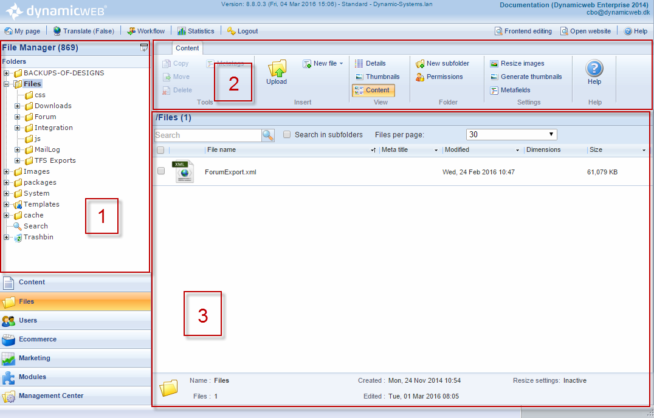Select Thumbnails view in the ribbon
The height and width of the screenshot is (418, 654).
tap(377, 77)
